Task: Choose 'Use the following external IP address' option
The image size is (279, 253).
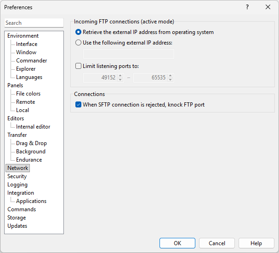Action: coord(78,43)
